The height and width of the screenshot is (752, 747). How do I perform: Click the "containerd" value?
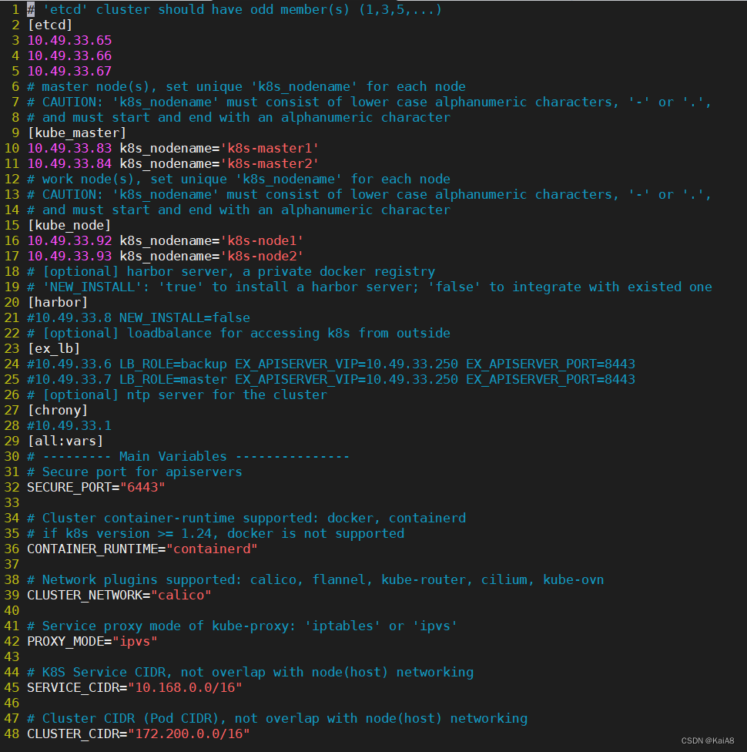pyautogui.click(x=212, y=549)
